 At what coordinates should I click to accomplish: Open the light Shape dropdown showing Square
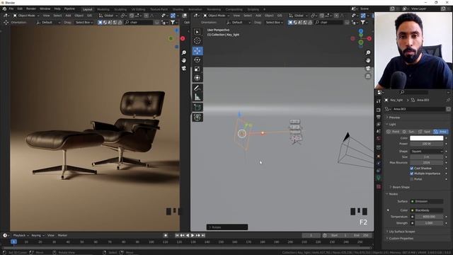pyautogui.click(x=426, y=151)
